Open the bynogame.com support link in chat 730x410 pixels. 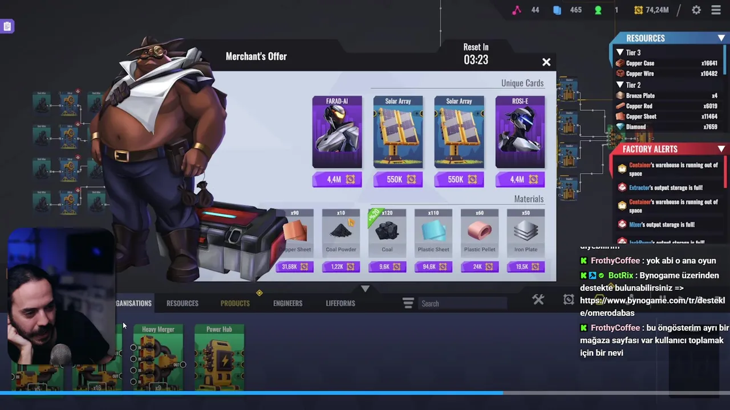tap(652, 306)
